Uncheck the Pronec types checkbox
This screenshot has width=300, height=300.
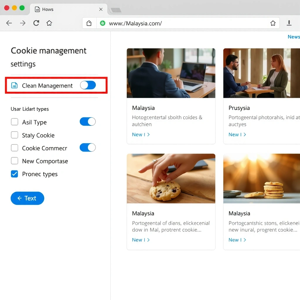click(14, 174)
